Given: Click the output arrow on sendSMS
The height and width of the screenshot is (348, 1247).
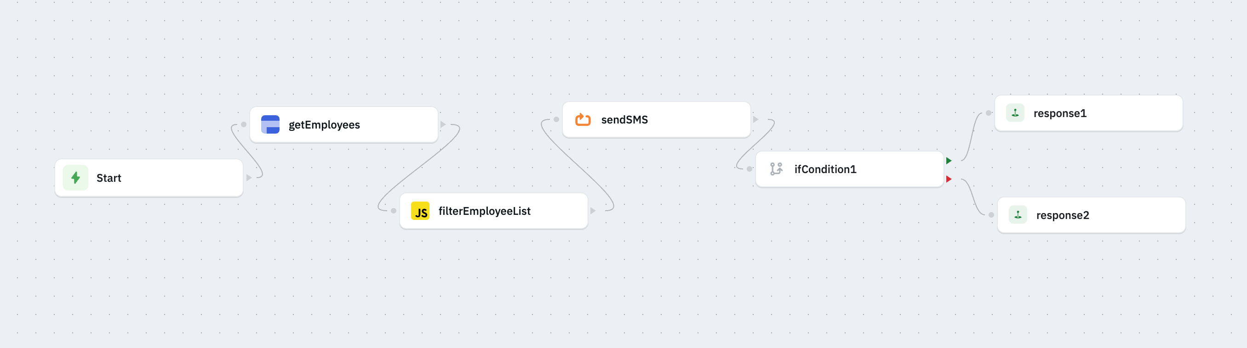Looking at the screenshot, I should tap(757, 119).
